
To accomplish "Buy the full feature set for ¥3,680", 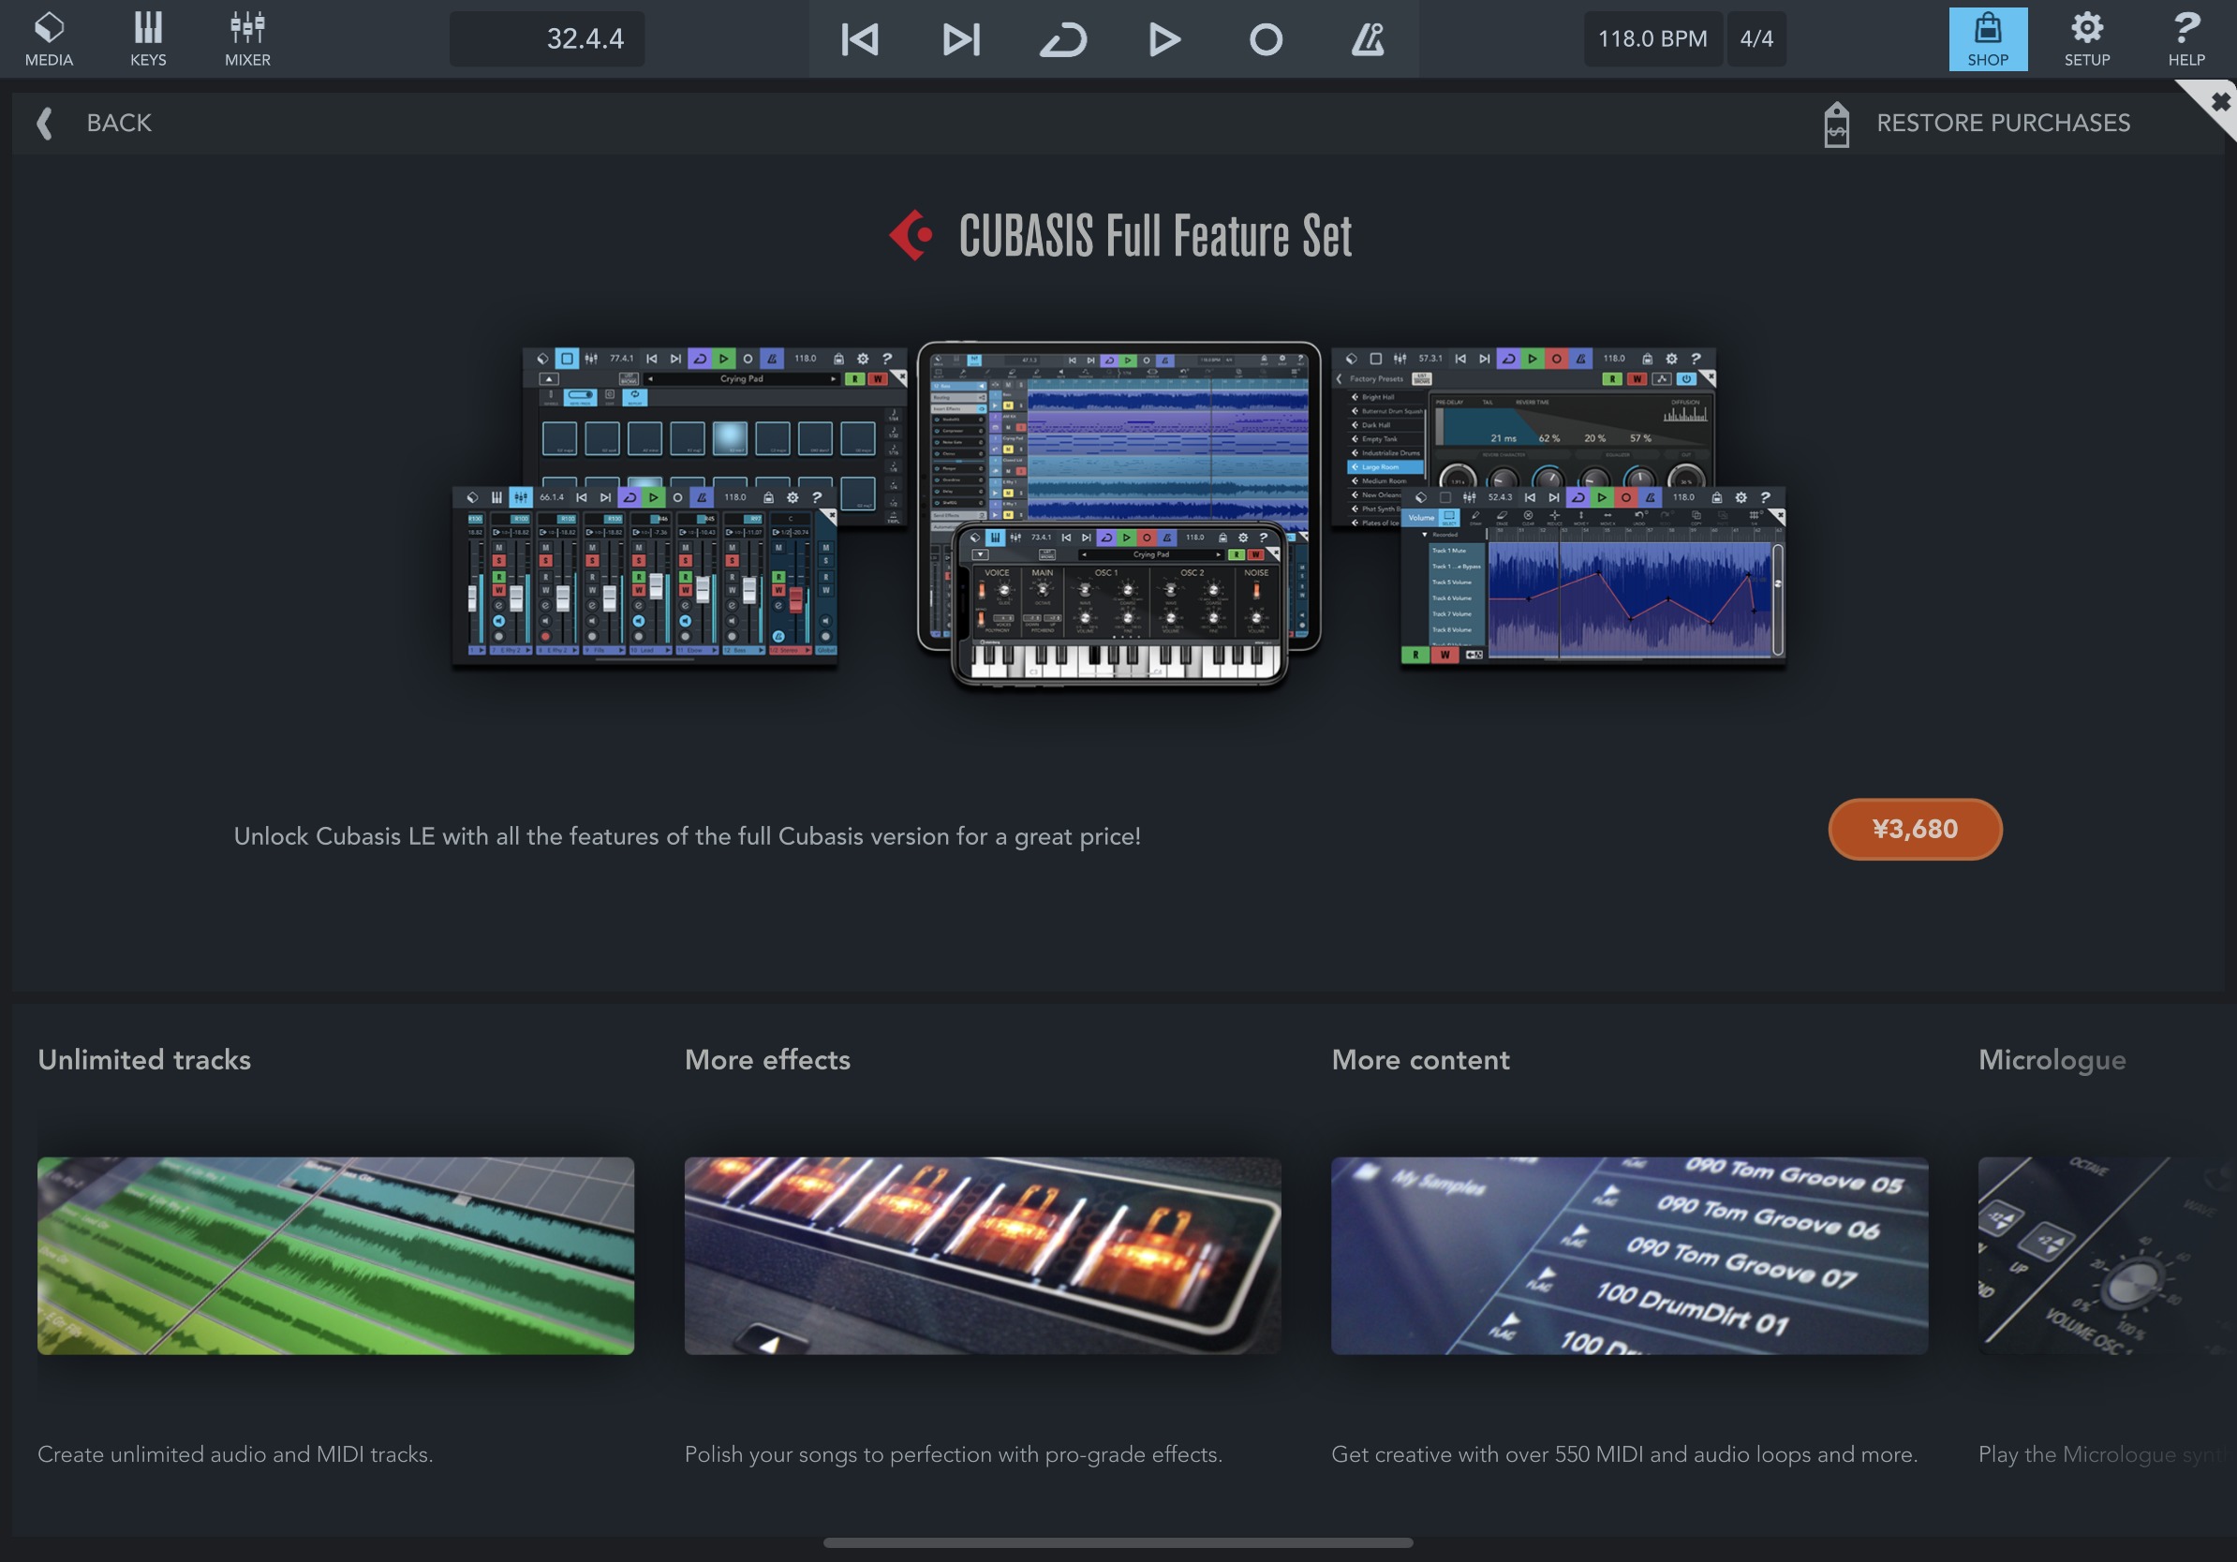I will [x=1915, y=829].
